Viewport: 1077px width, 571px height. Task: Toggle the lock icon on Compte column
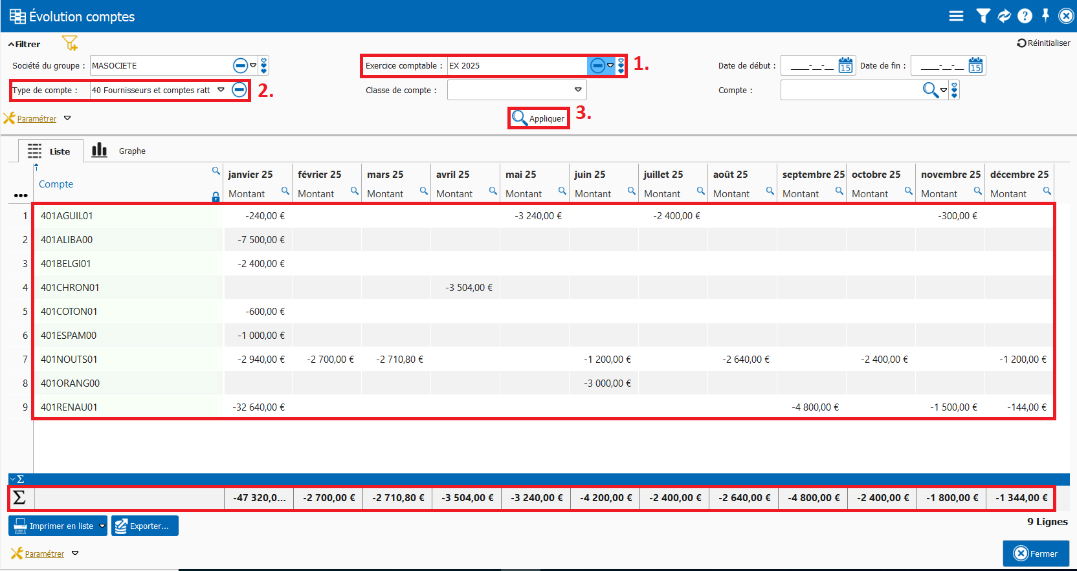216,197
